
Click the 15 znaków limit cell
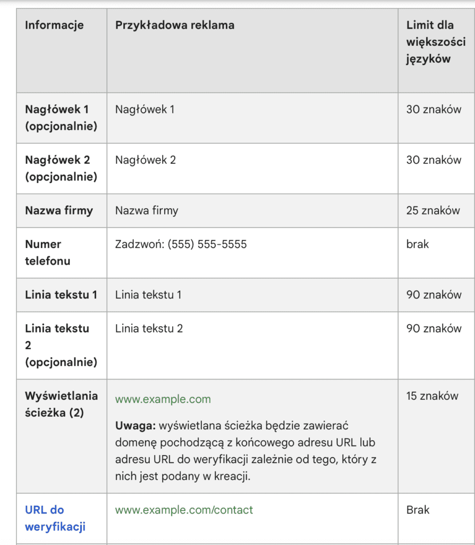click(432, 395)
